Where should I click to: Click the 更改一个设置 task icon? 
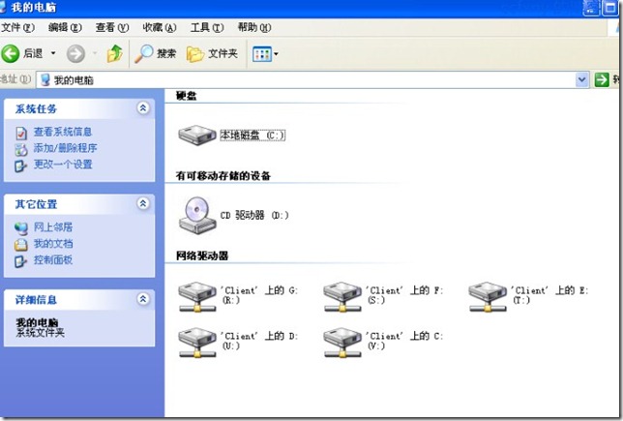[x=20, y=165]
